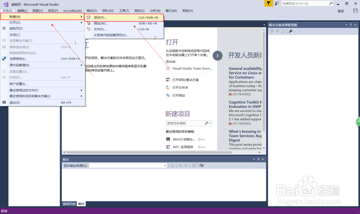This screenshot has width=360, height=214.
Task: Click 打开项目/解决方案 link
Action: [x=185, y=80]
